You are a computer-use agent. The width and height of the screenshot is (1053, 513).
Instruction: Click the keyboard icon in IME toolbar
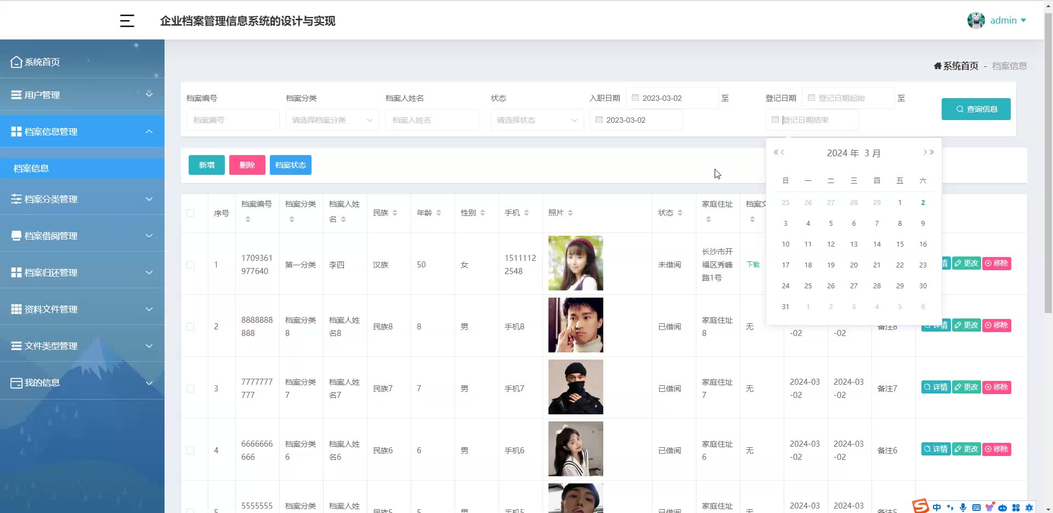click(x=976, y=508)
